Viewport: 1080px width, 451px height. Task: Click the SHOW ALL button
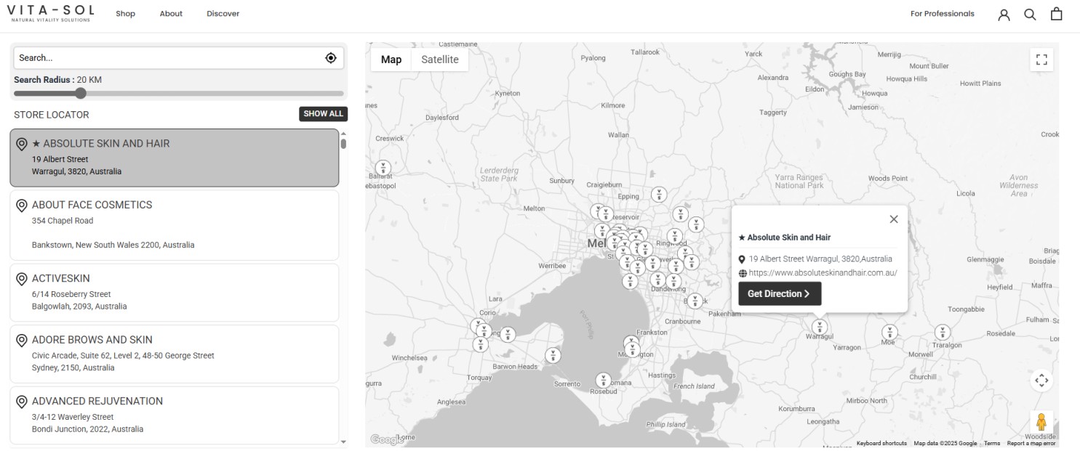click(323, 114)
